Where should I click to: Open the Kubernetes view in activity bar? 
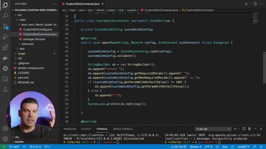click(5, 68)
